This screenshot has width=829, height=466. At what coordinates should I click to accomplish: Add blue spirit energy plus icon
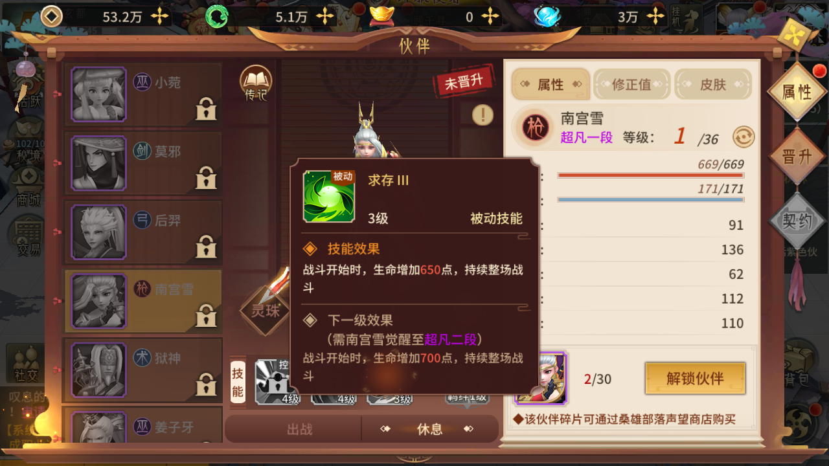click(x=657, y=17)
